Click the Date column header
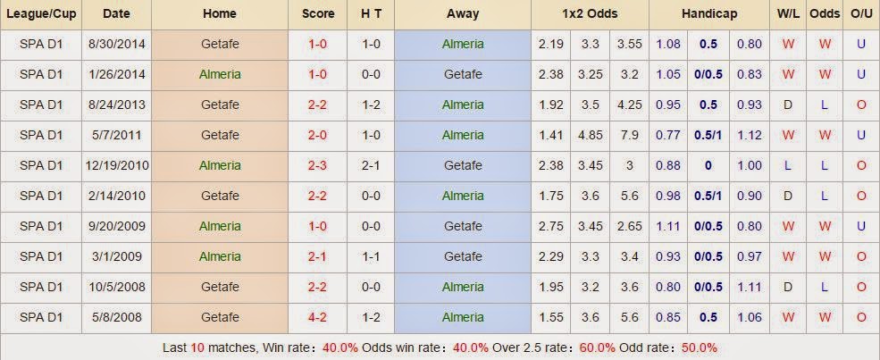The image size is (880, 360). coord(116,14)
